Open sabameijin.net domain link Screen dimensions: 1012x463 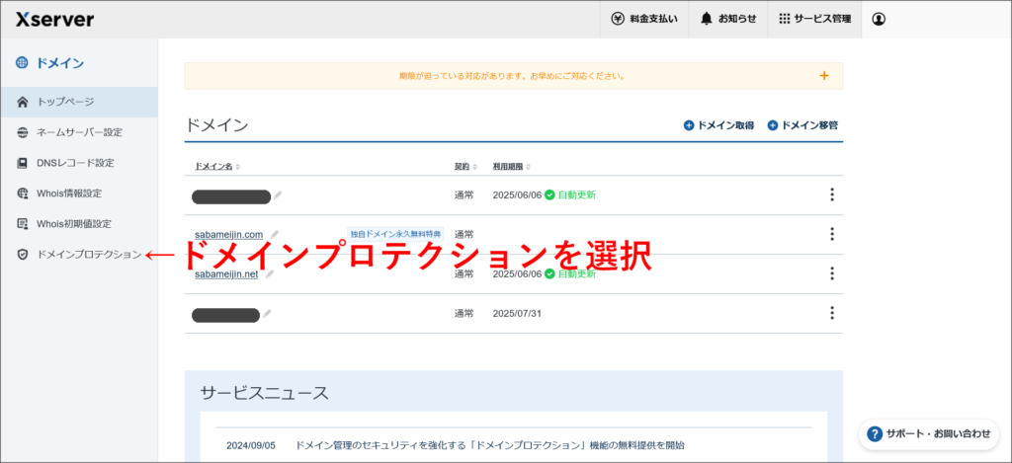[x=226, y=274]
